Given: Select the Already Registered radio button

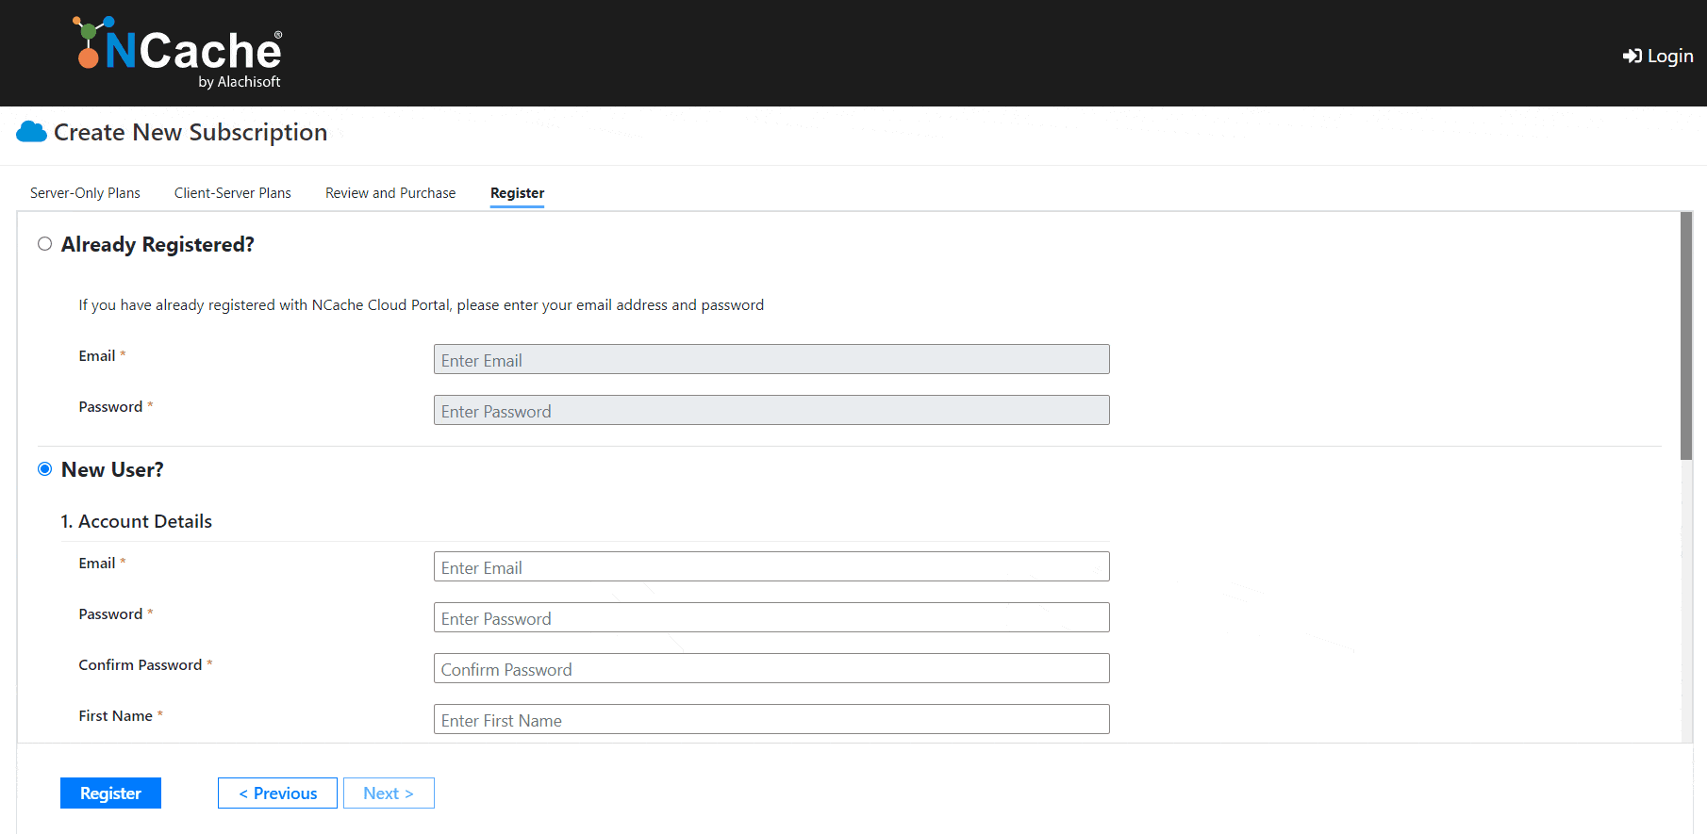Looking at the screenshot, I should coord(44,244).
